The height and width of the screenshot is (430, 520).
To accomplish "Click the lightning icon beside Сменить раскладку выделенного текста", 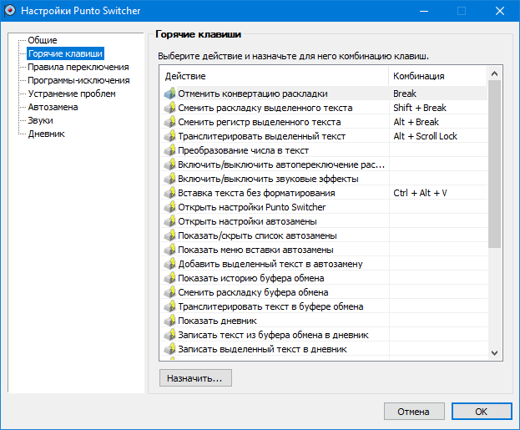I will coord(169,108).
